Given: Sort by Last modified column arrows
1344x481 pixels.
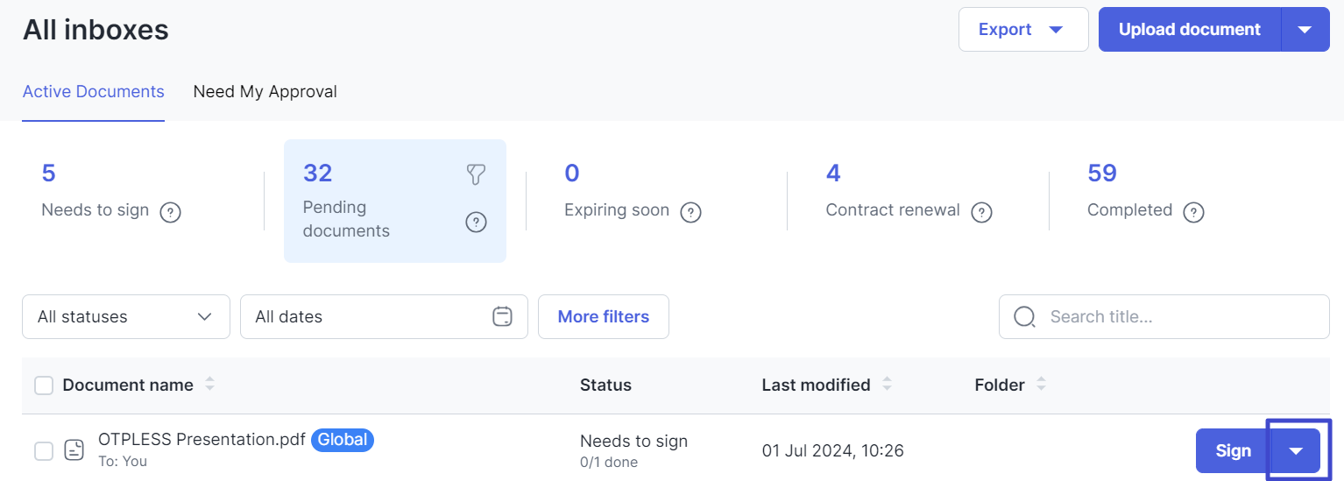Looking at the screenshot, I should (x=887, y=384).
